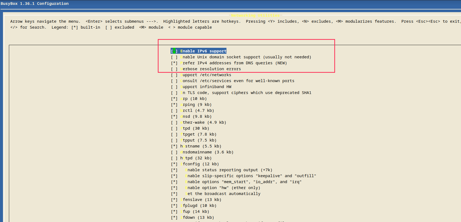Toggle the ifenslave (13 kb) applet
This screenshot has width=461, height=222.
pyautogui.click(x=196, y=200)
